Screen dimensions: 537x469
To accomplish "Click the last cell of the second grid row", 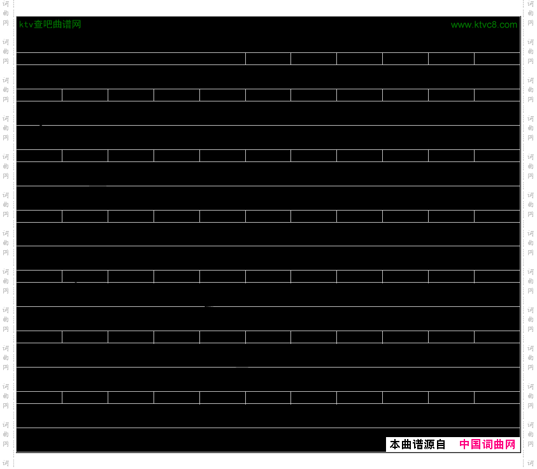I will click(x=497, y=95).
